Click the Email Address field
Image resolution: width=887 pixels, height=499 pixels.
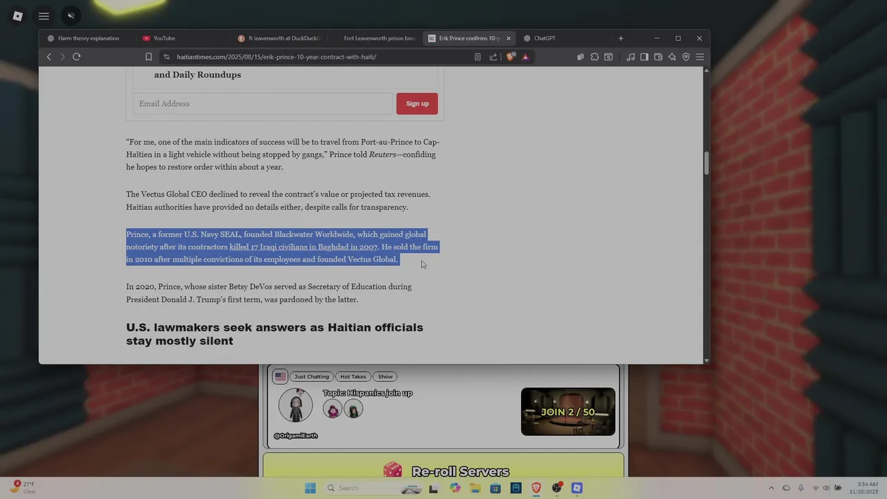(x=262, y=104)
